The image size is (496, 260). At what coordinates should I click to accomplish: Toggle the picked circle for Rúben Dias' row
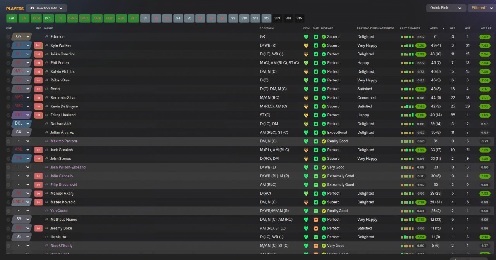point(9,80)
